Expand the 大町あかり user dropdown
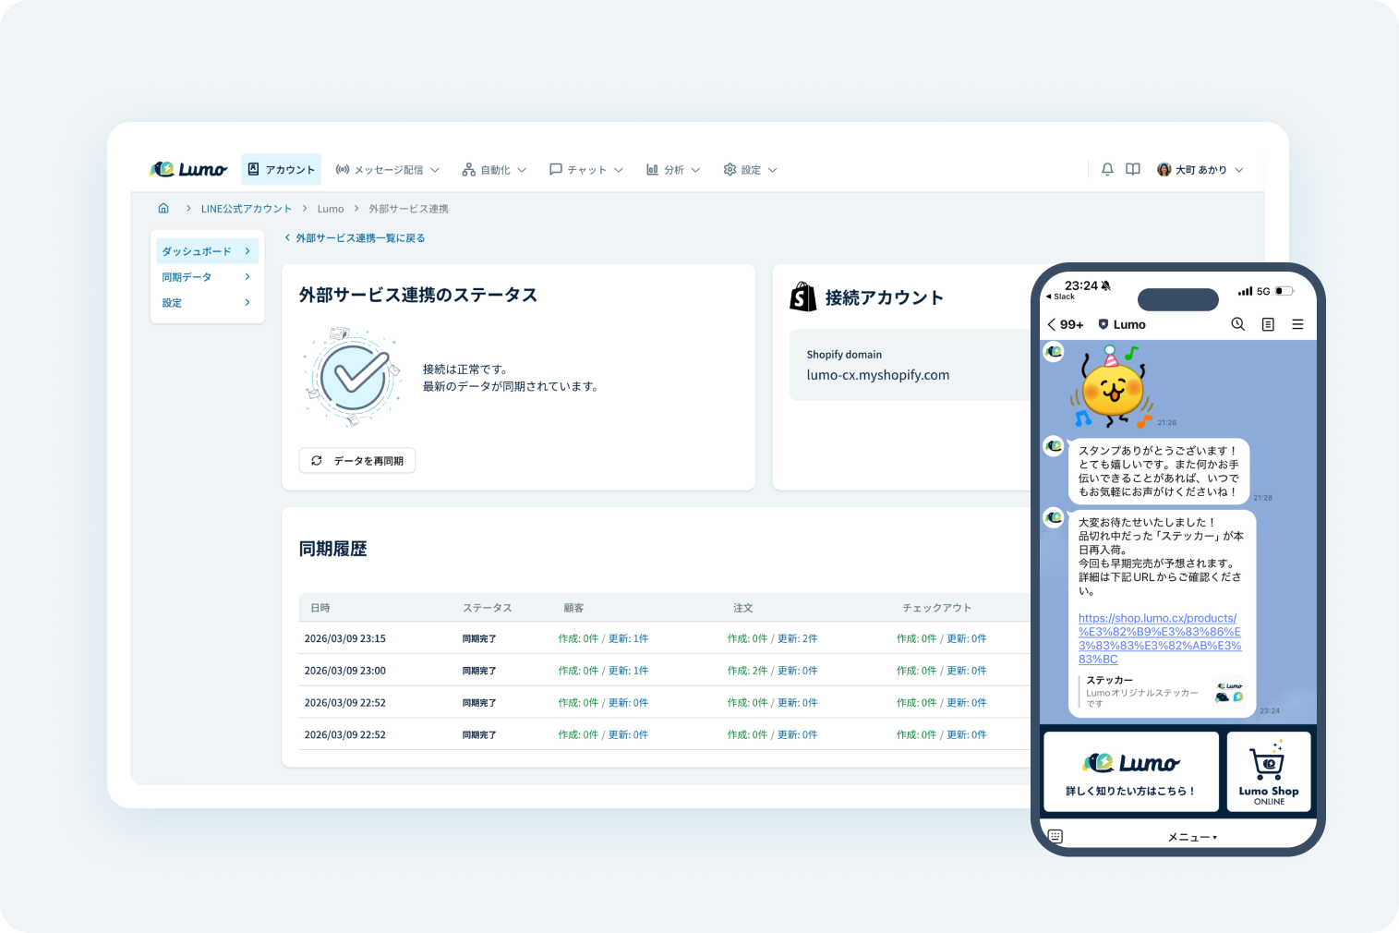 pyautogui.click(x=1200, y=169)
